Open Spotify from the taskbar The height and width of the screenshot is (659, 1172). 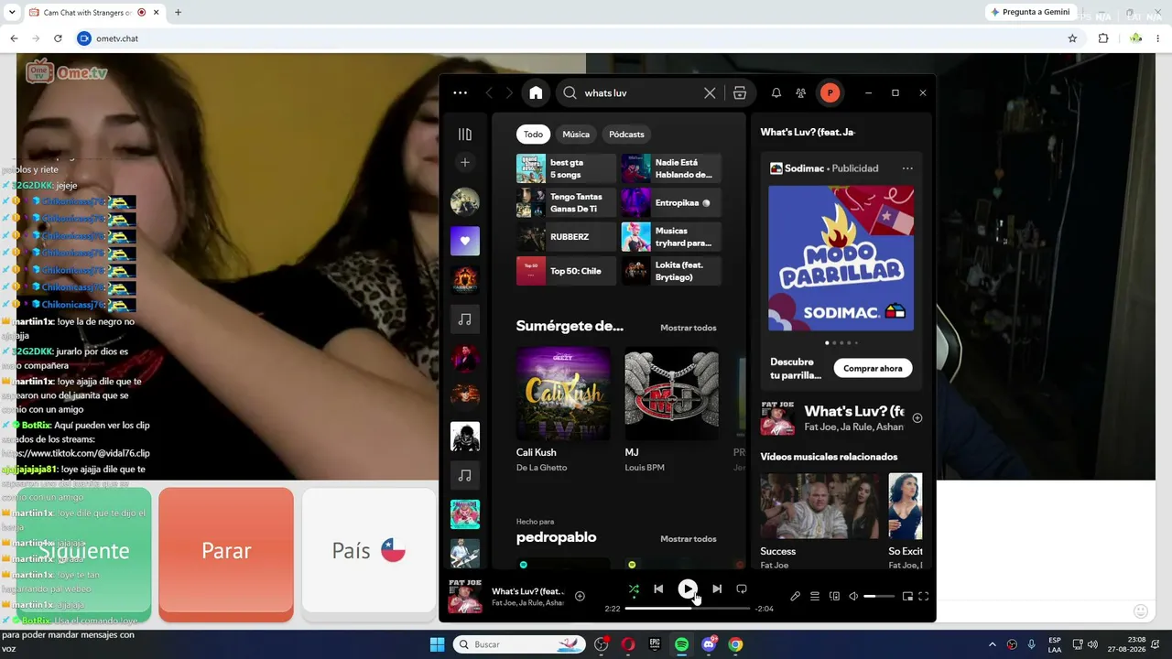(682, 644)
